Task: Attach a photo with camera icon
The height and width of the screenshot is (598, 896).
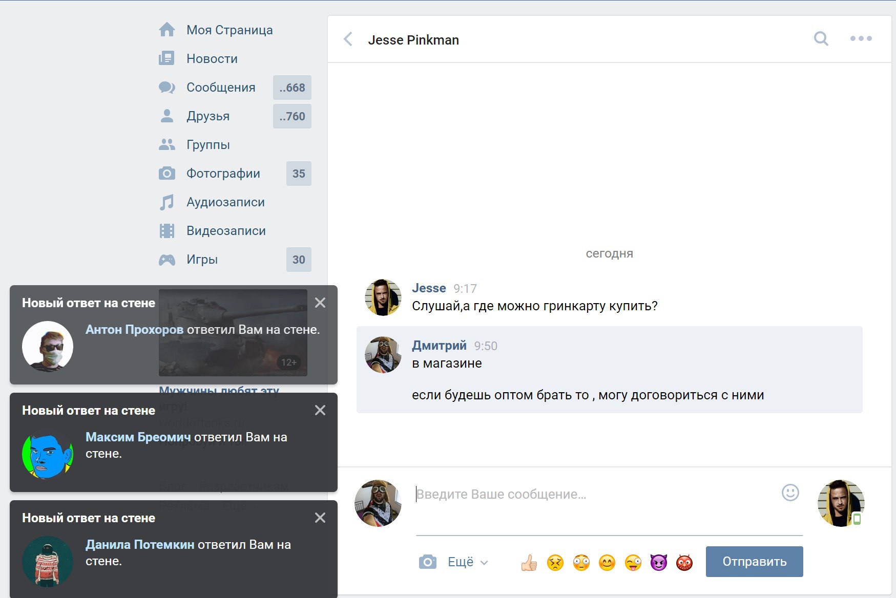Action: click(x=428, y=562)
